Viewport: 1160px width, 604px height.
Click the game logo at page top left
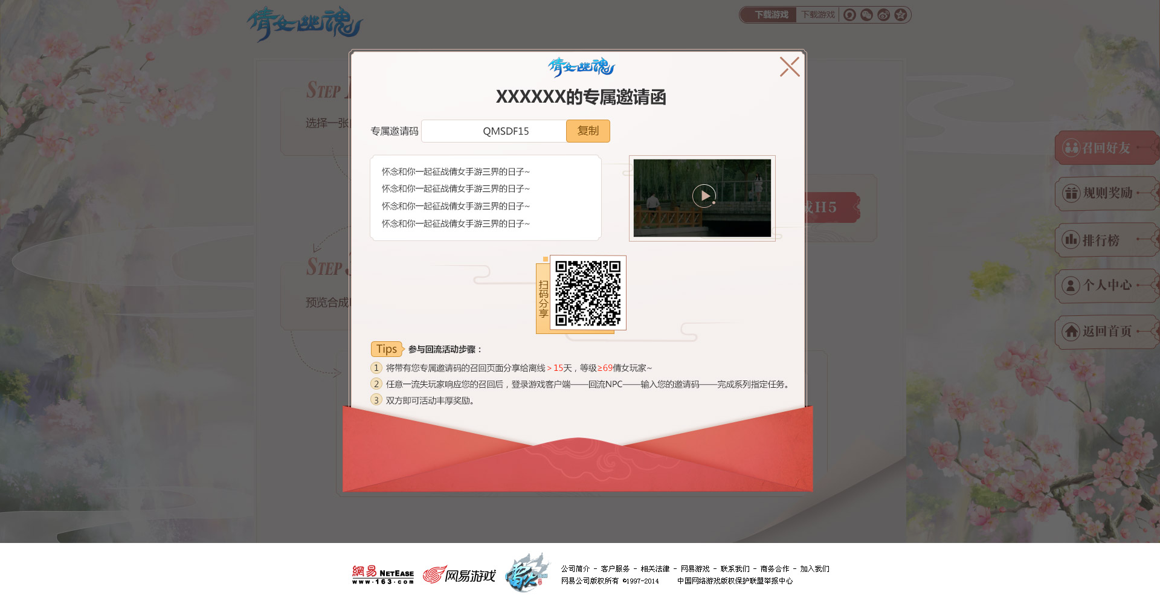[x=304, y=24]
